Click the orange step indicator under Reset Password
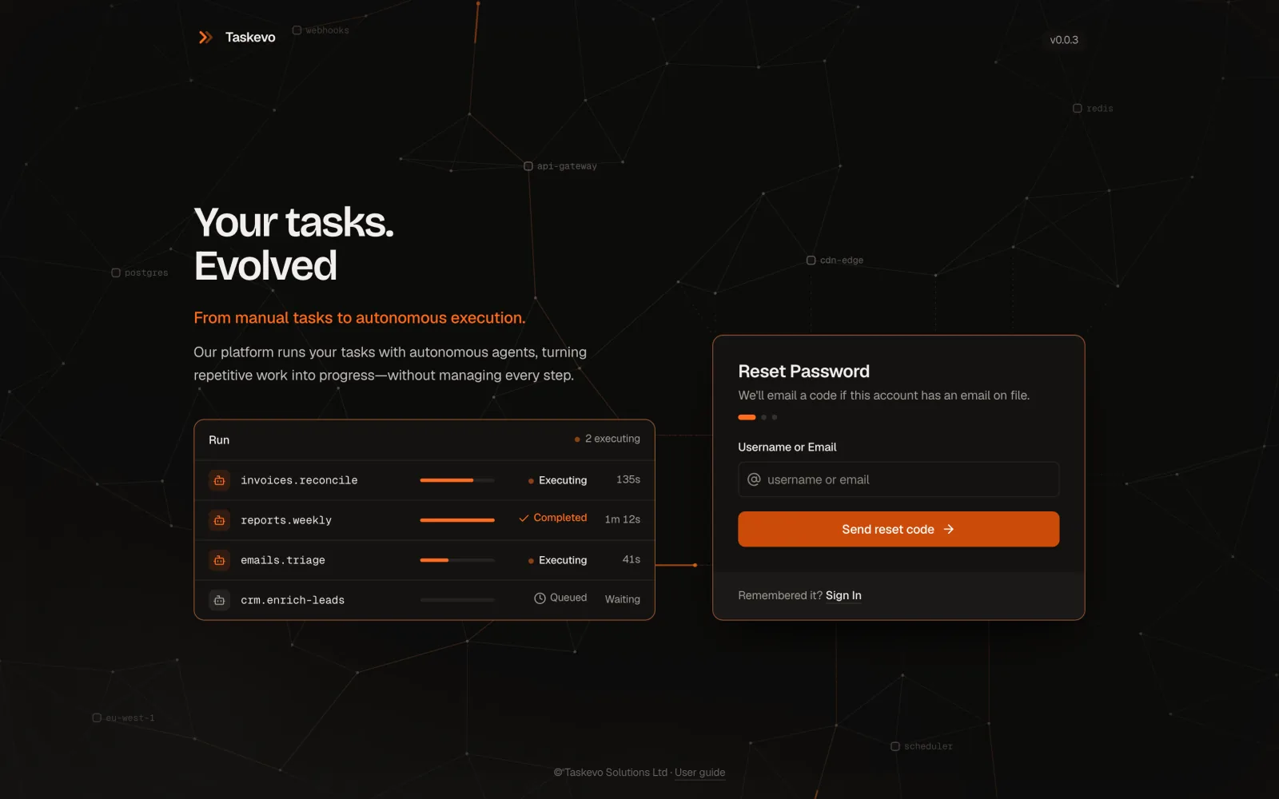 coord(747,417)
